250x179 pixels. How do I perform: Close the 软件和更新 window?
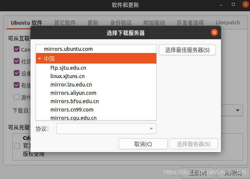click(x=246, y=4)
